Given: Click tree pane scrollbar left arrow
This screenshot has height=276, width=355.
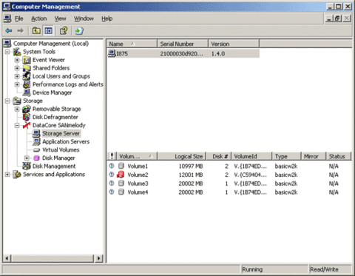Looking at the screenshot, I should pyautogui.click(x=7, y=258).
